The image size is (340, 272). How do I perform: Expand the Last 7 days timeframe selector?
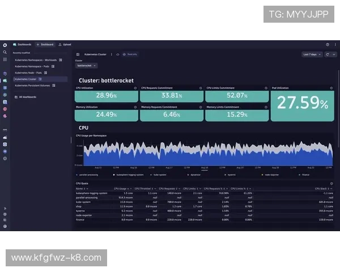pos(311,54)
